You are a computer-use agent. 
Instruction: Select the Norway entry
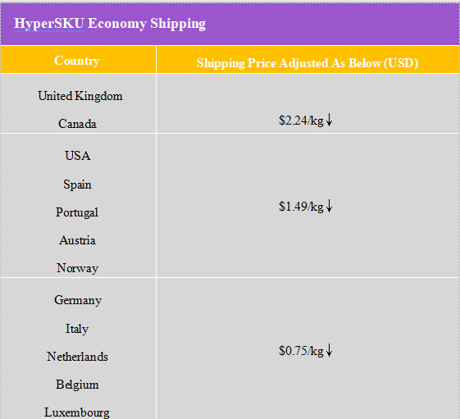pos(77,268)
